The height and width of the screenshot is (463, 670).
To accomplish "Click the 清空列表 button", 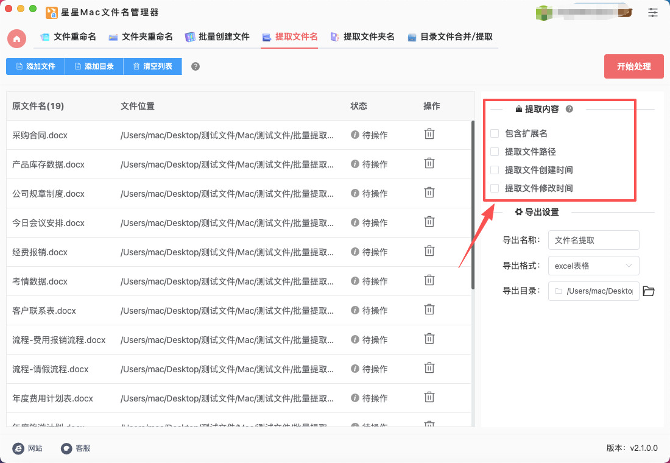I will click(152, 66).
